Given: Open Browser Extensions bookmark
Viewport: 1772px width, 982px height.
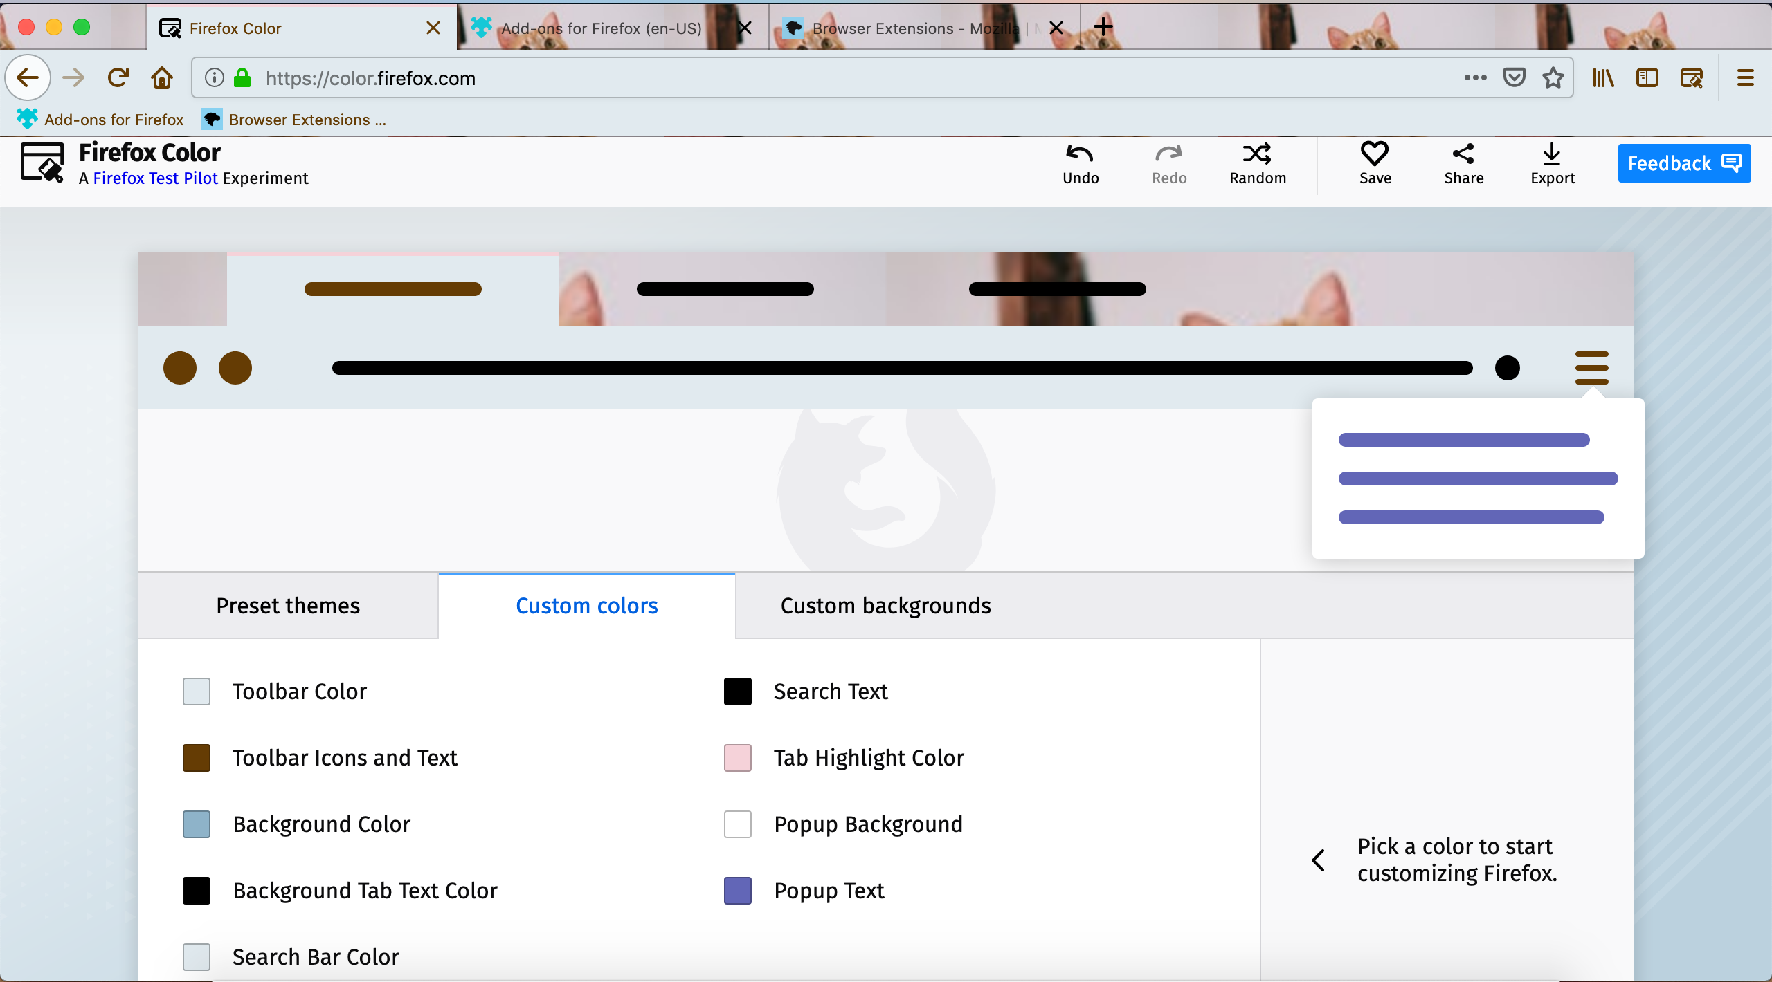Looking at the screenshot, I should point(293,119).
